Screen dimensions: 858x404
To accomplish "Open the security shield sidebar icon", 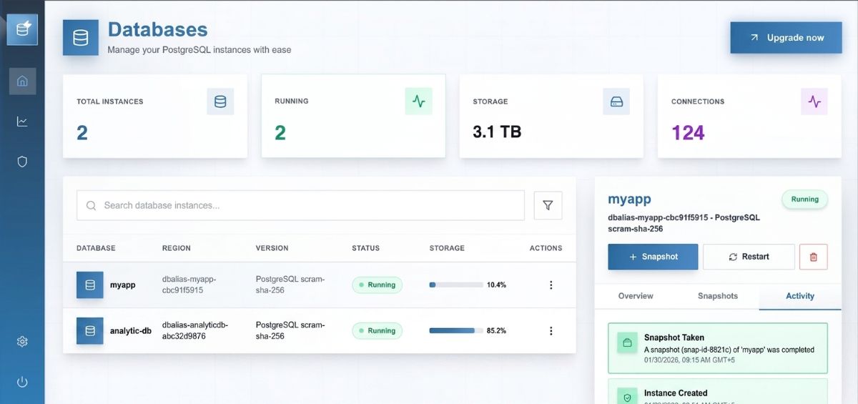I will (x=22, y=162).
